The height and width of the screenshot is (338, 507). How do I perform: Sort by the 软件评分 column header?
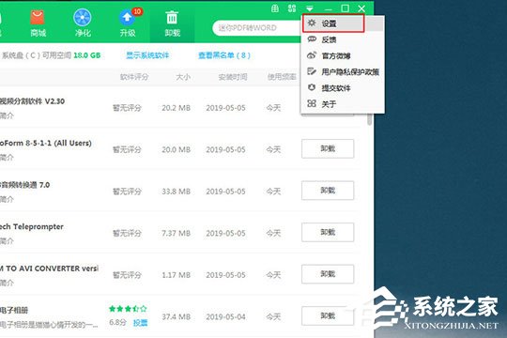(x=134, y=77)
